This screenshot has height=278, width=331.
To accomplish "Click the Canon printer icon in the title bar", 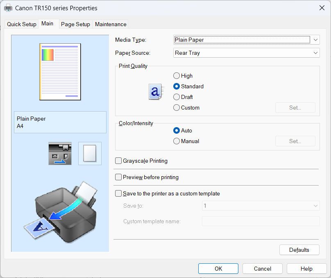I will click(9, 8).
